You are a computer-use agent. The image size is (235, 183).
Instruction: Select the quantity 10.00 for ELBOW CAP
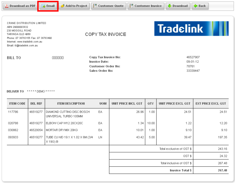[x=151, y=123]
